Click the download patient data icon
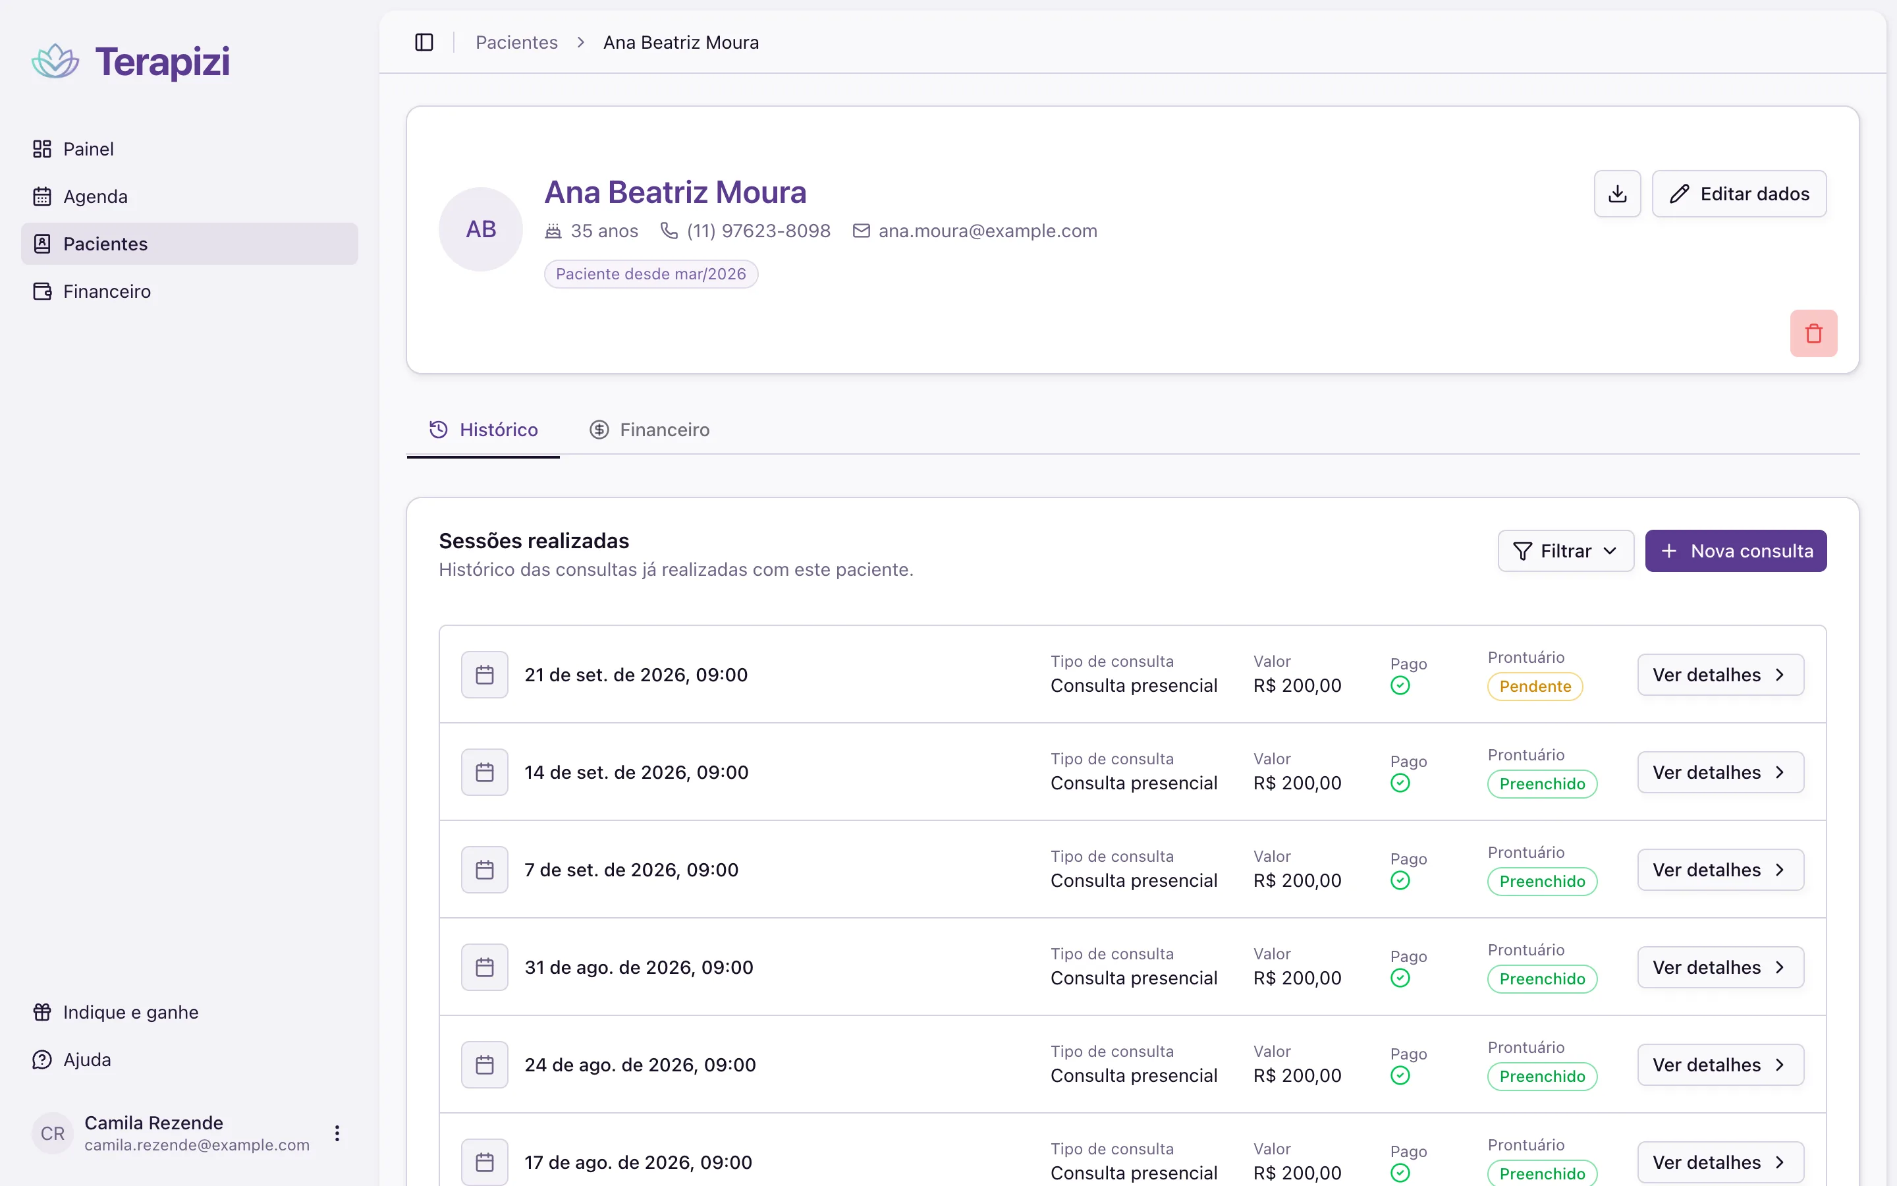 [1617, 194]
